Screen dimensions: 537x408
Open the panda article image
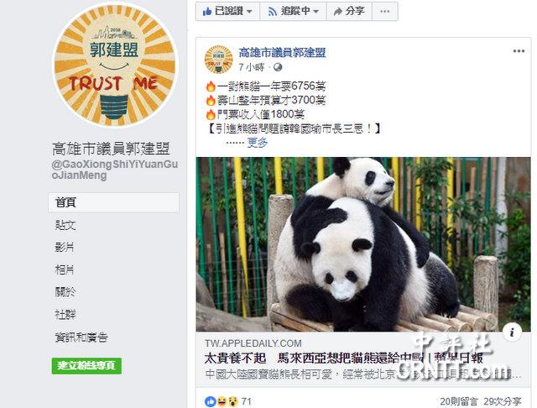pyautogui.click(x=363, y=244)
